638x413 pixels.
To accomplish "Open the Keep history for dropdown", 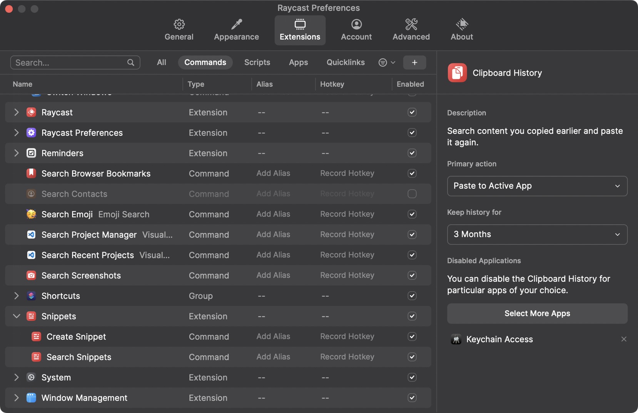I will 537,235.
